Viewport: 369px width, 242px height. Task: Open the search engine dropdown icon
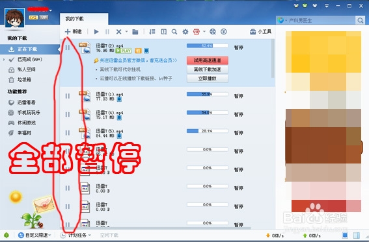pyautogui.click(x=282, y=20)
